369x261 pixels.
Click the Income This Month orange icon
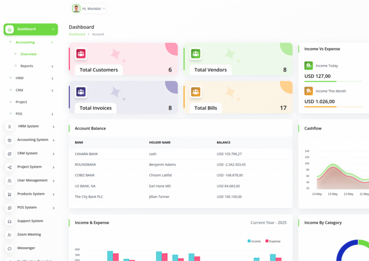click(308, 91)
